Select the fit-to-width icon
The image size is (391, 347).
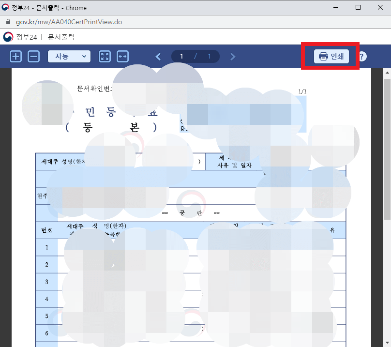(122, 56)
